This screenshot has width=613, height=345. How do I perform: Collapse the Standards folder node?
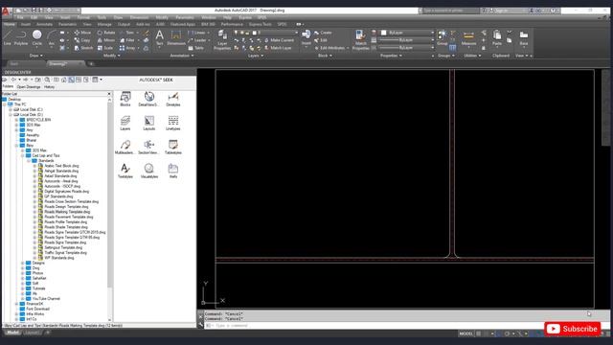(x=29, y=161)
